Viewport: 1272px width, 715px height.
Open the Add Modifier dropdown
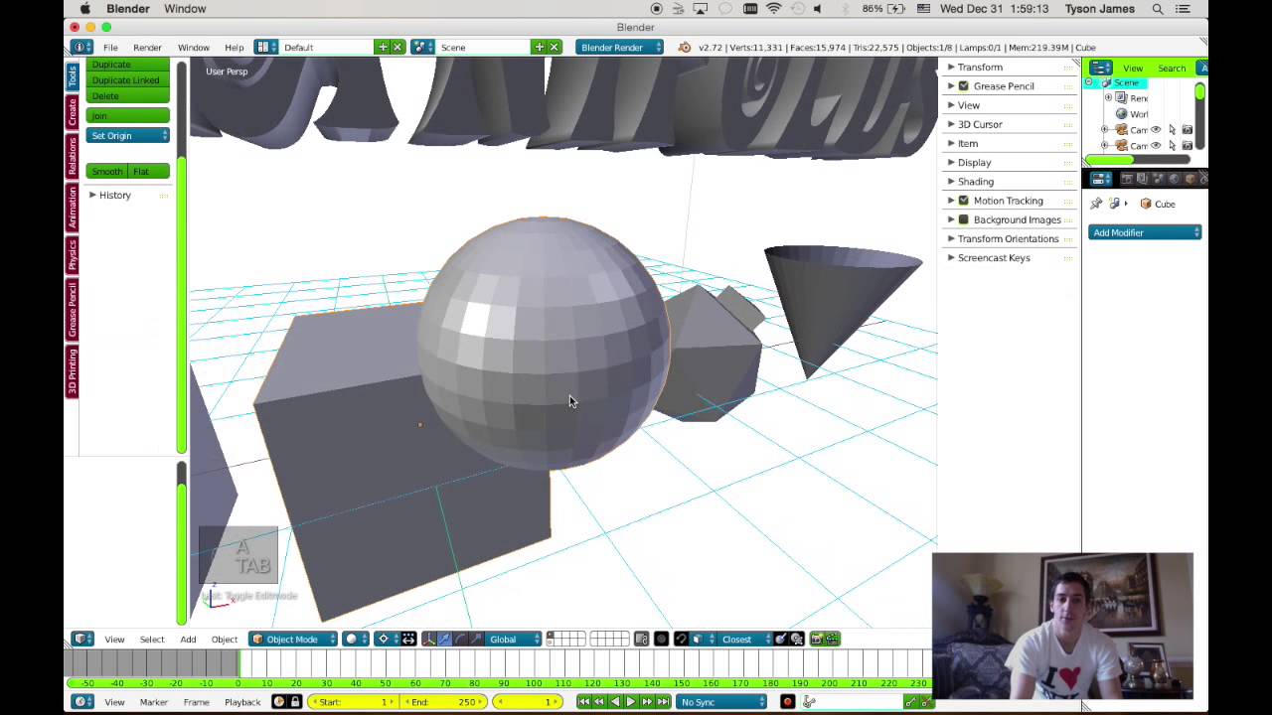coord(1146,232)
